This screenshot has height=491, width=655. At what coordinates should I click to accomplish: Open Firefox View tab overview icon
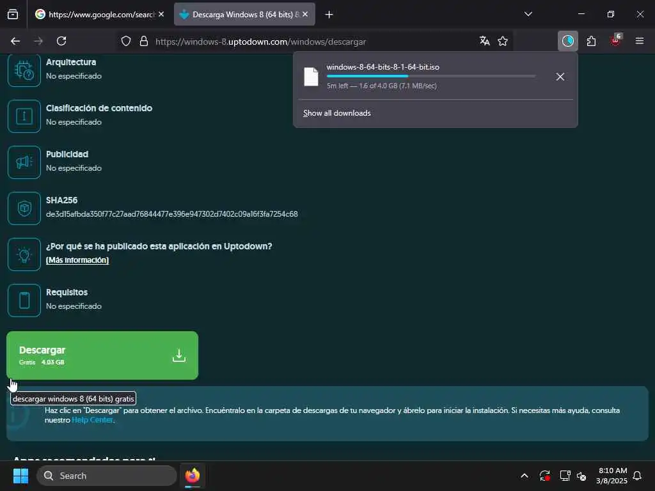pos(13,15)
